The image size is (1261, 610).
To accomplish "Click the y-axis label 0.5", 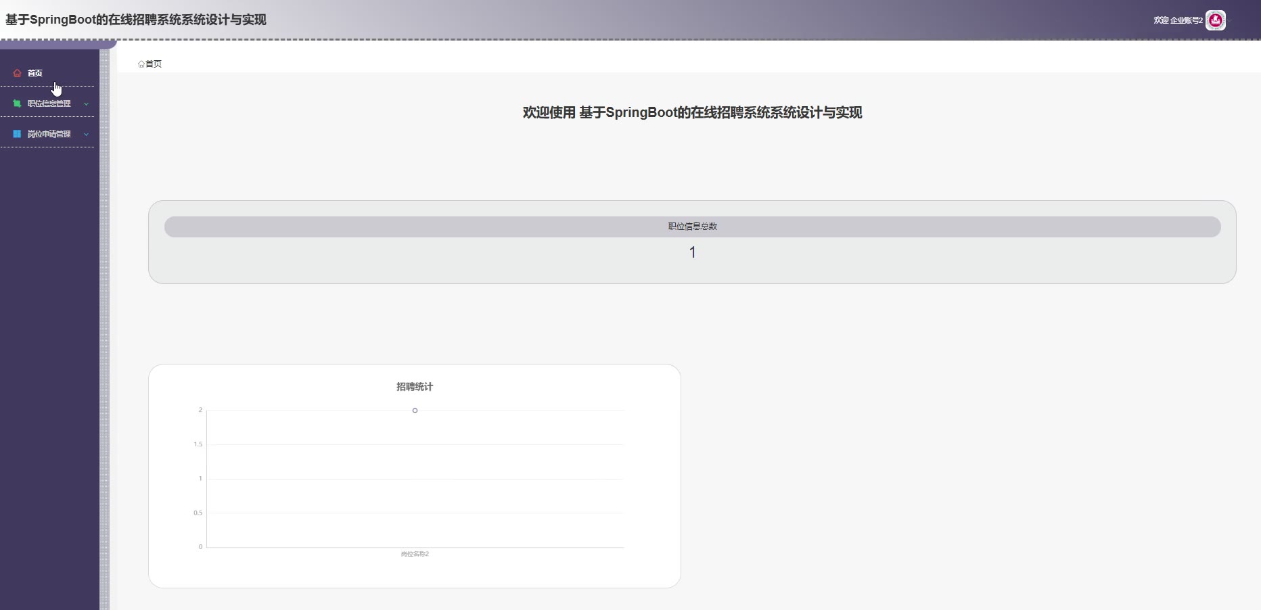I will click(x=198, y=513).
